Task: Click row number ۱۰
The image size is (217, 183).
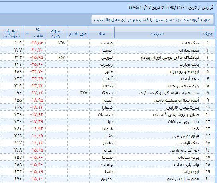Action: click(x=208, y=107)
